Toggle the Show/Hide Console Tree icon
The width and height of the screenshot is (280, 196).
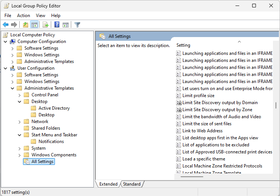click(x=34, y=24)
